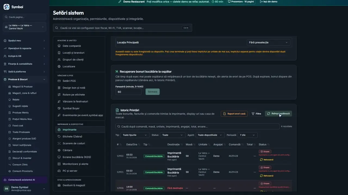Click the Localizare globe icon
Image resolution: width=348 pixels, height=195 pixels.
pyautogui.click(x=59, y=66)
